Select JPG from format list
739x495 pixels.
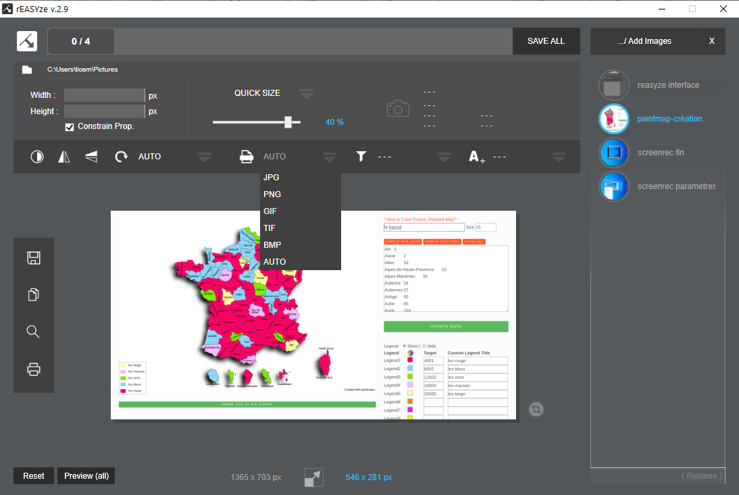(300, 178)
